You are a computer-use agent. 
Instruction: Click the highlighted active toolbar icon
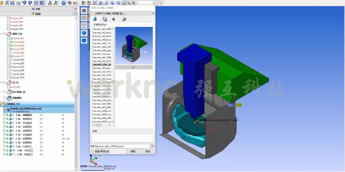124,3
